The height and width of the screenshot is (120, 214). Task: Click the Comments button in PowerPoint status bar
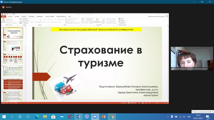click(132, 103)
